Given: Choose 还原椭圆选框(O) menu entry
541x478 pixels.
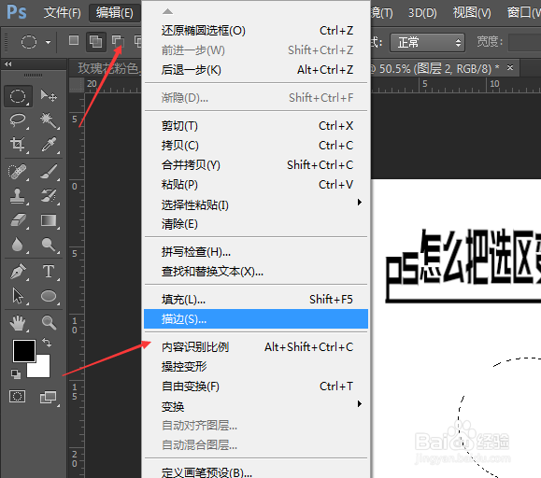Looking at the screenshot, I should (x=256, y=31).
